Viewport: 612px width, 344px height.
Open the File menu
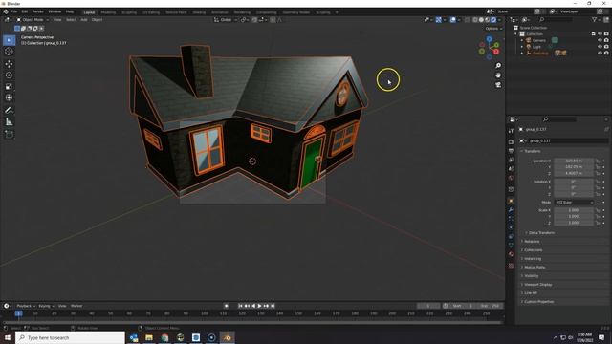pos(14,11)
